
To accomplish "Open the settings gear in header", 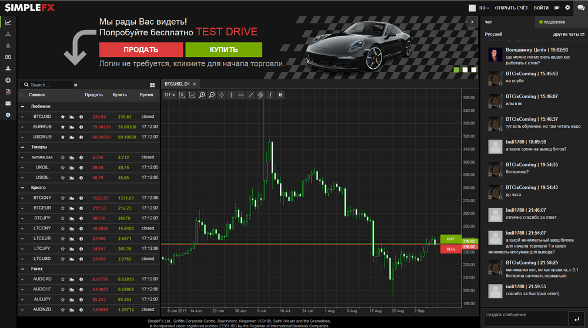I will [x=567, y=8].
